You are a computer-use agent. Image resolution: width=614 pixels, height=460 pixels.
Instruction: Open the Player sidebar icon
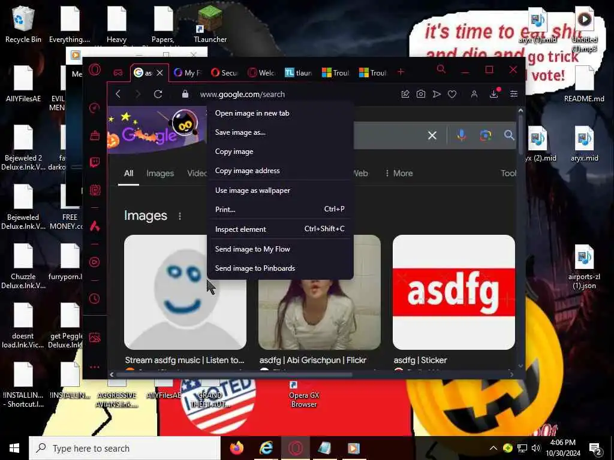(94, 262)
